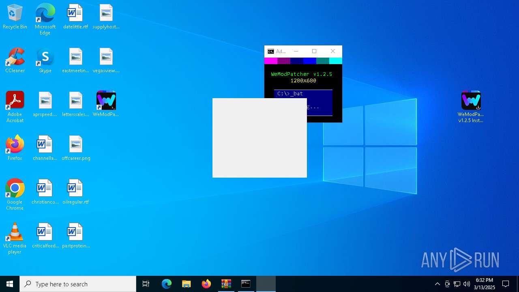
Task: Open the Recycle Bin desktop icon
Action: click(x=15, y=17)
